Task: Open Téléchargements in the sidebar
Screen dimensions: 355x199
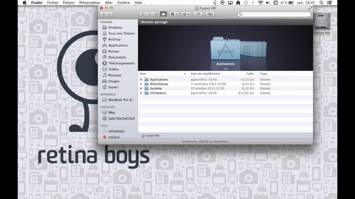Action: tap(121, 63)
